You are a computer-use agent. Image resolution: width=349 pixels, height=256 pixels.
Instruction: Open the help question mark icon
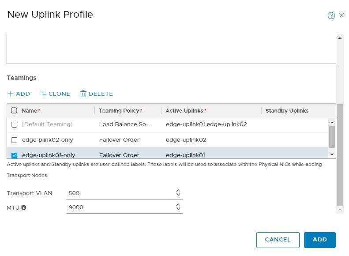(331, 15)
